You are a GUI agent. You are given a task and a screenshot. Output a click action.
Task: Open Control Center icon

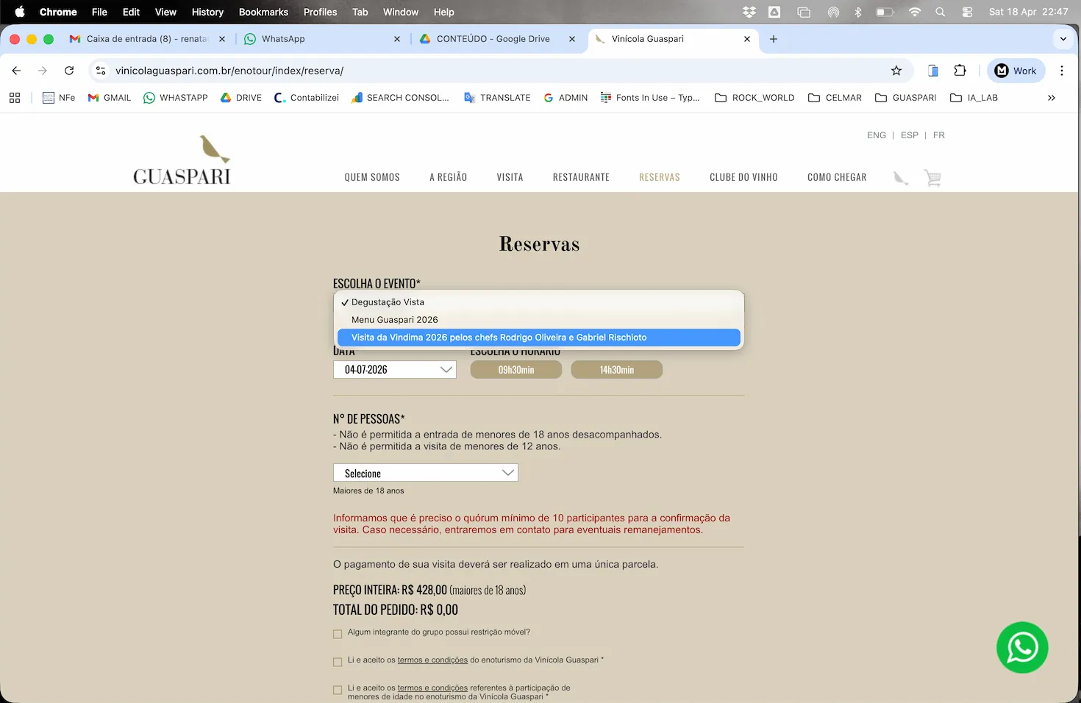[967, 12]
